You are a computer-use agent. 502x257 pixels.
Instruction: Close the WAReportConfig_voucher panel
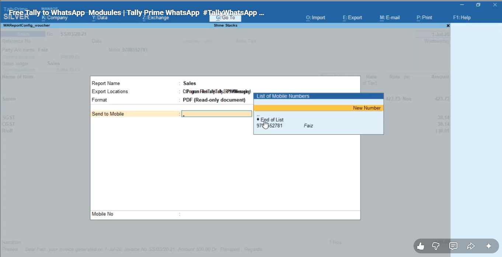click(x=448, y=26)
